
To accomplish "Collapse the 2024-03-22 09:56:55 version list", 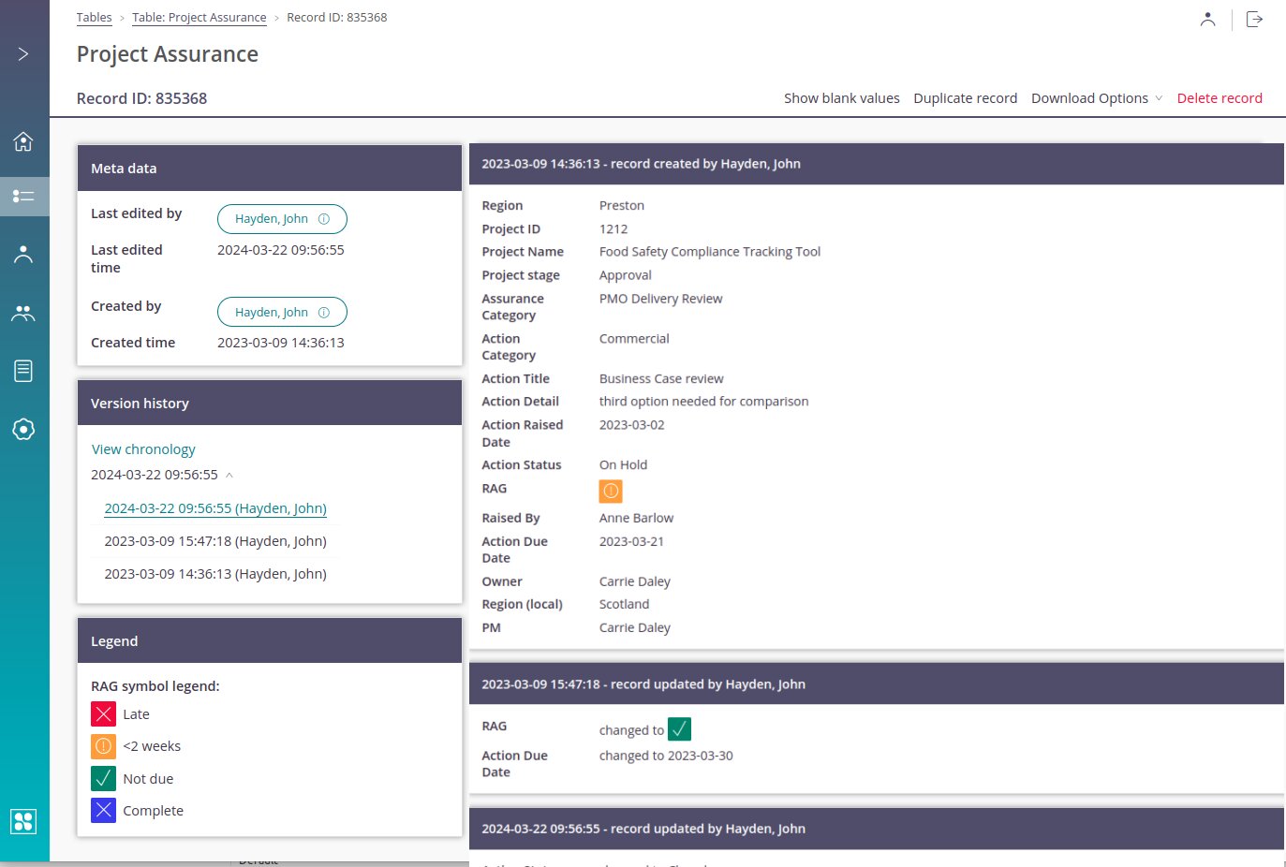I will tap(229, 475).
